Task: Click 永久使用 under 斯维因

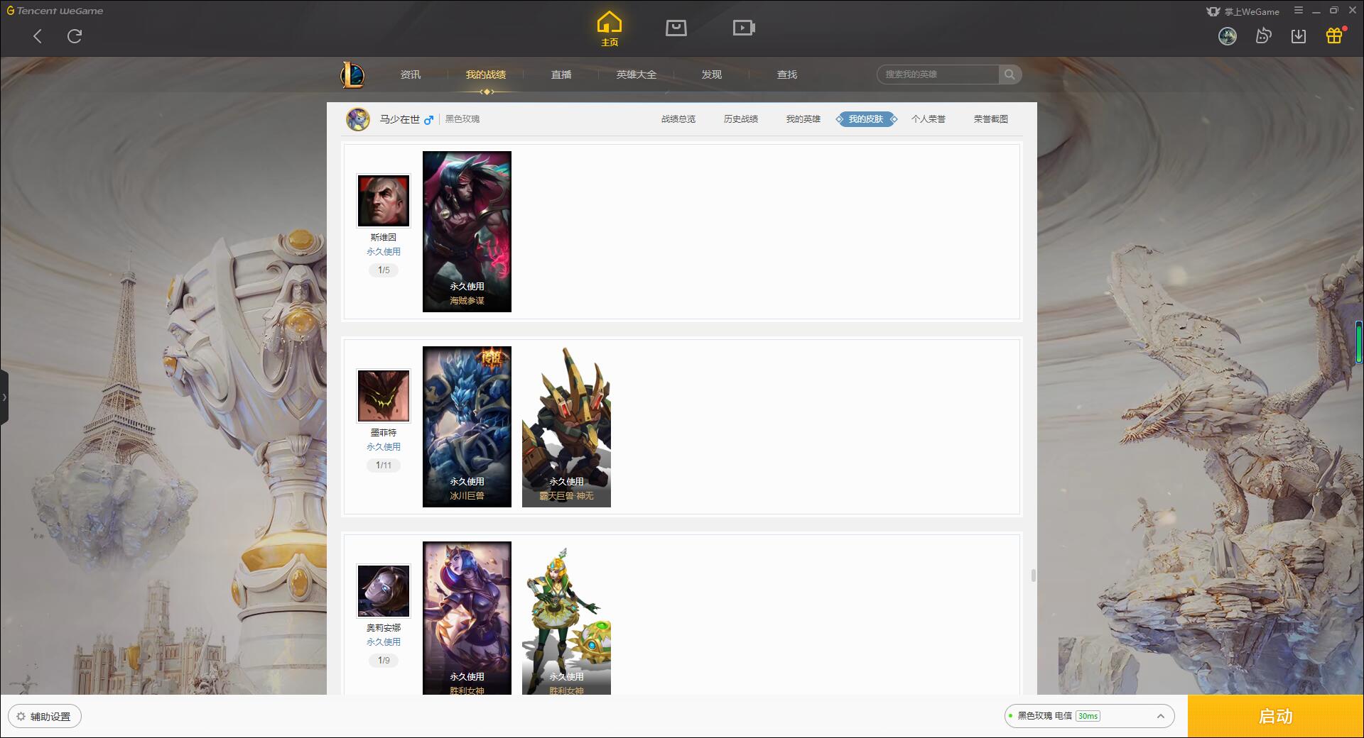Action: [x=384, y=252]
